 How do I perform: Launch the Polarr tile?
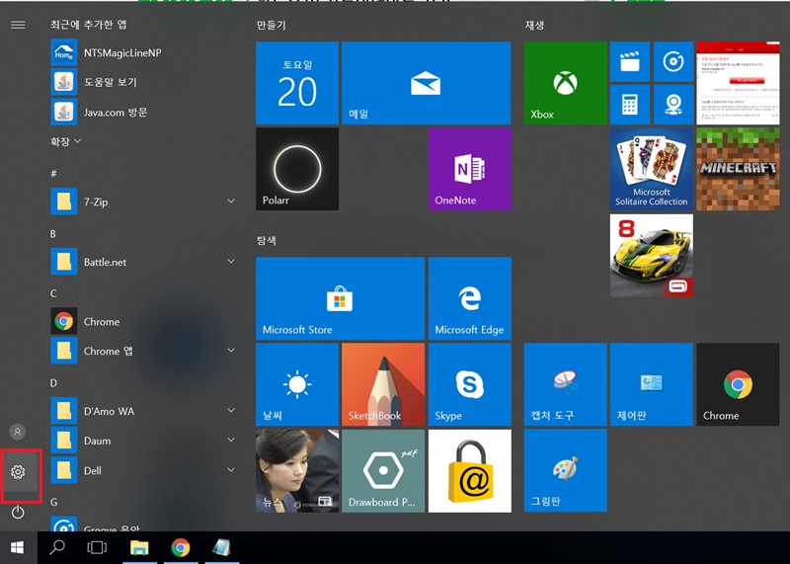[x=297, y=169]
